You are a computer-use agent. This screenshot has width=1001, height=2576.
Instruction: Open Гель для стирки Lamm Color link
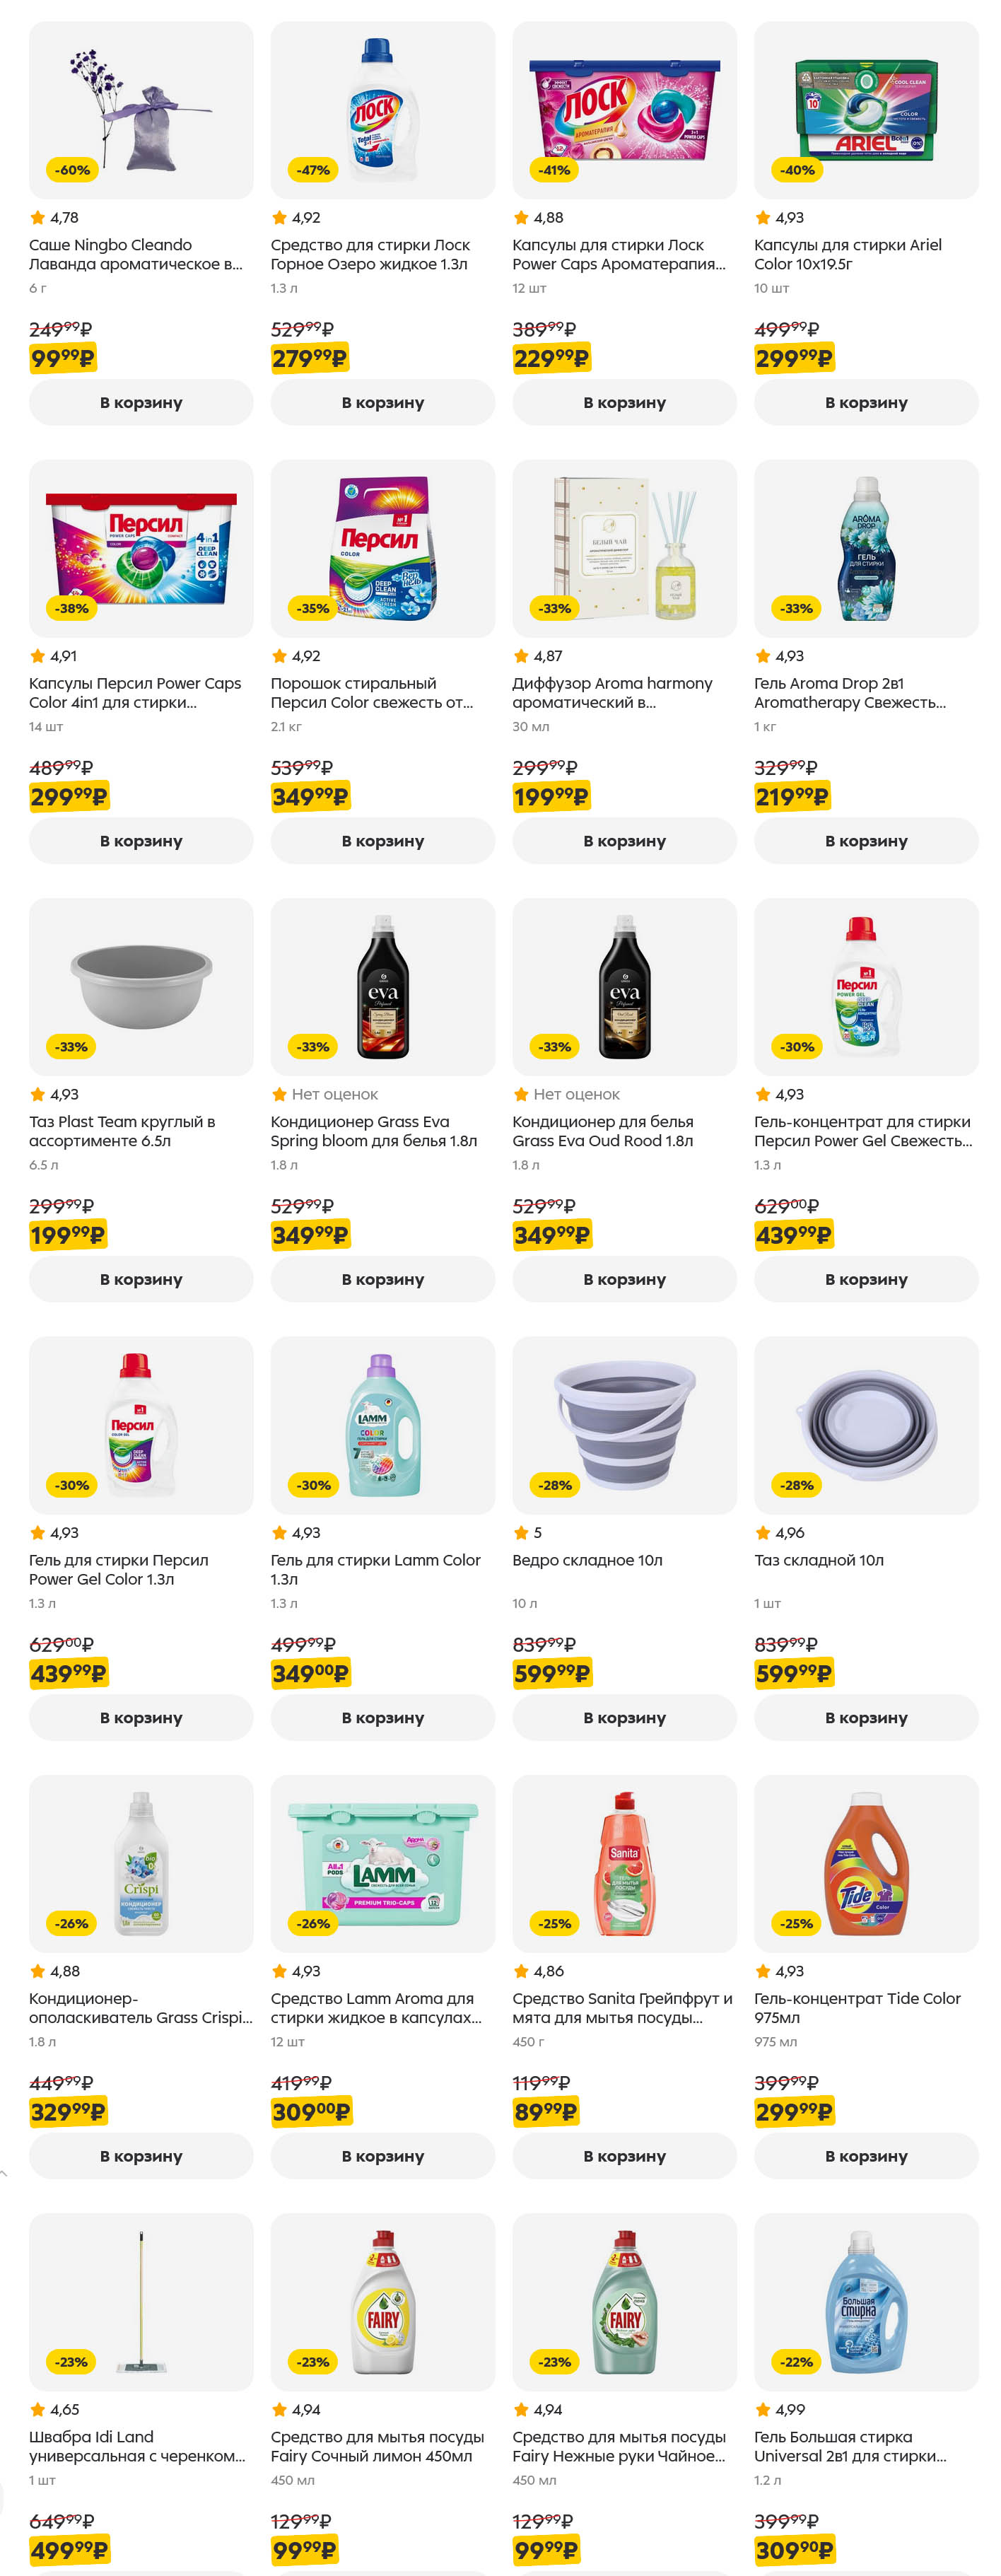[x=375, y=1569]
